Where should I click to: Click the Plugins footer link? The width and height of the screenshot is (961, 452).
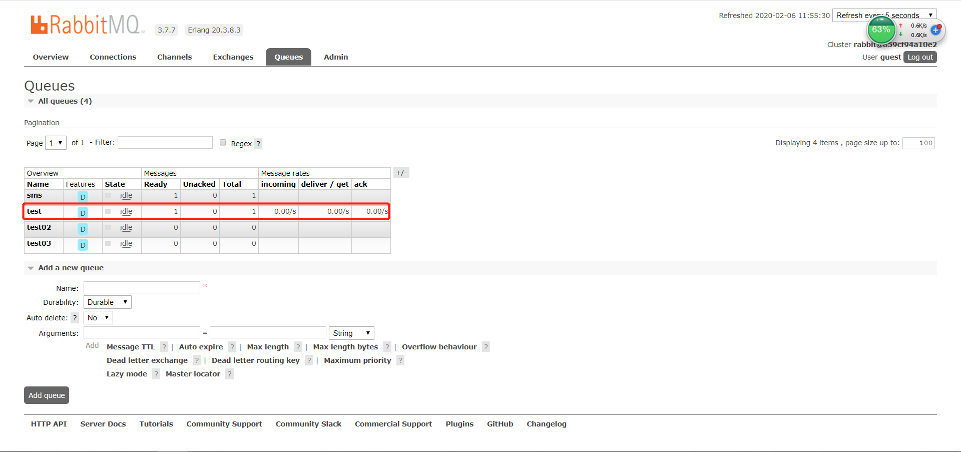[459, 424]
